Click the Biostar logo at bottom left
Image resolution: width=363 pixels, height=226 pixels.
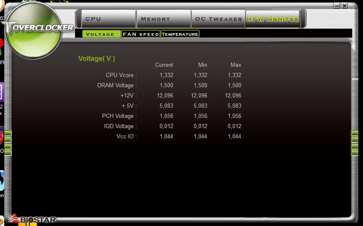[x=33, y=219]
